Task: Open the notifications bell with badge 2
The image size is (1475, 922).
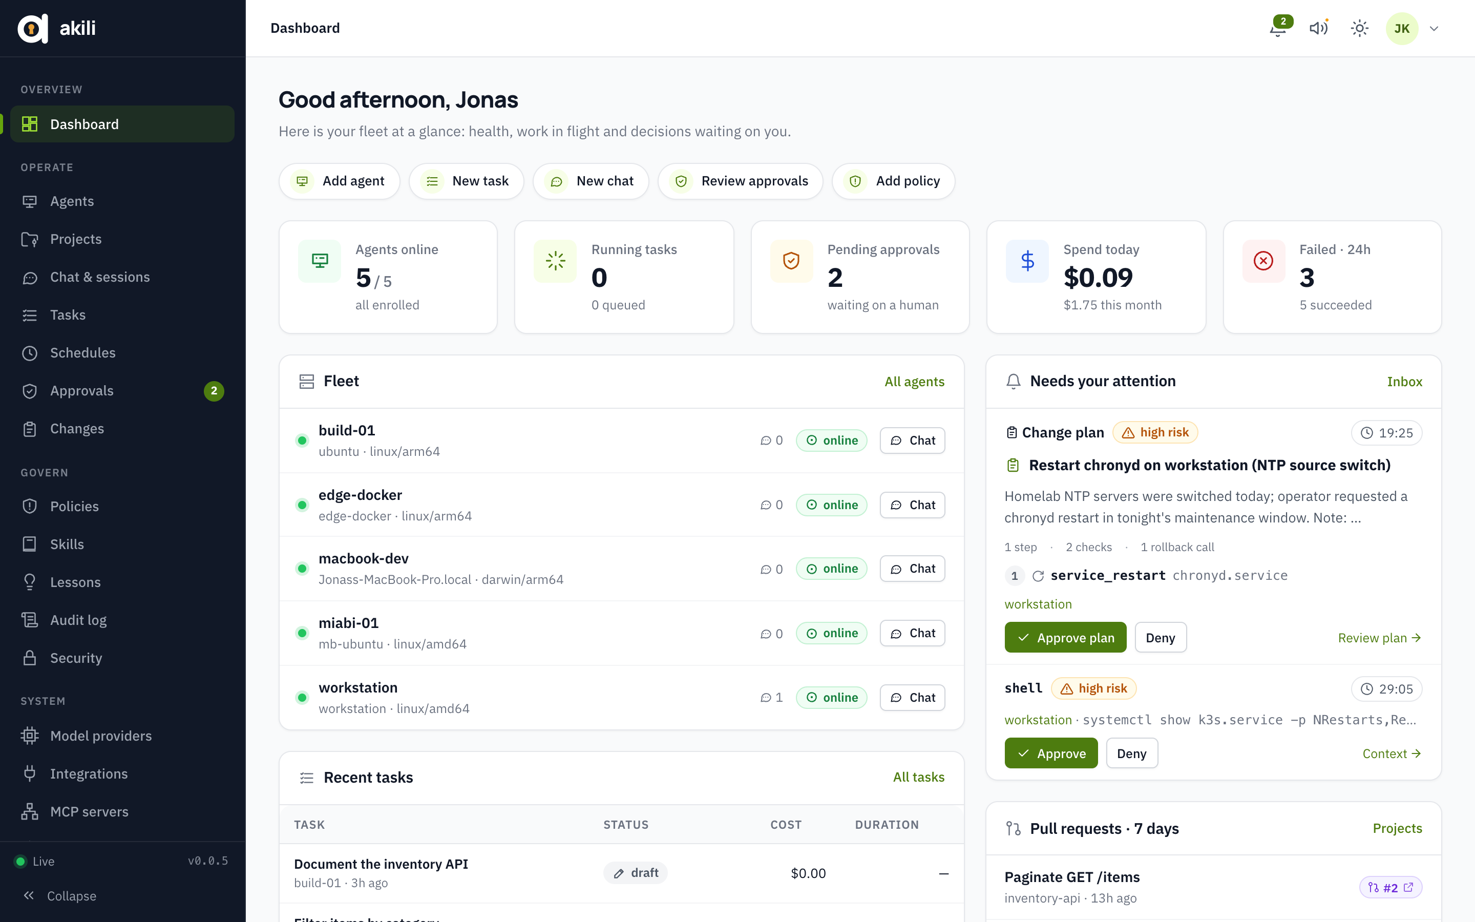Action: (x=1279, y=28)
